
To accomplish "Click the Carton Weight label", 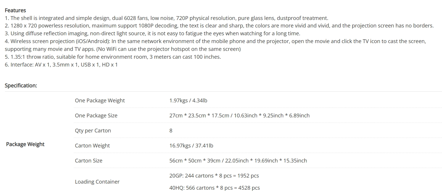I will pos(92,145).
